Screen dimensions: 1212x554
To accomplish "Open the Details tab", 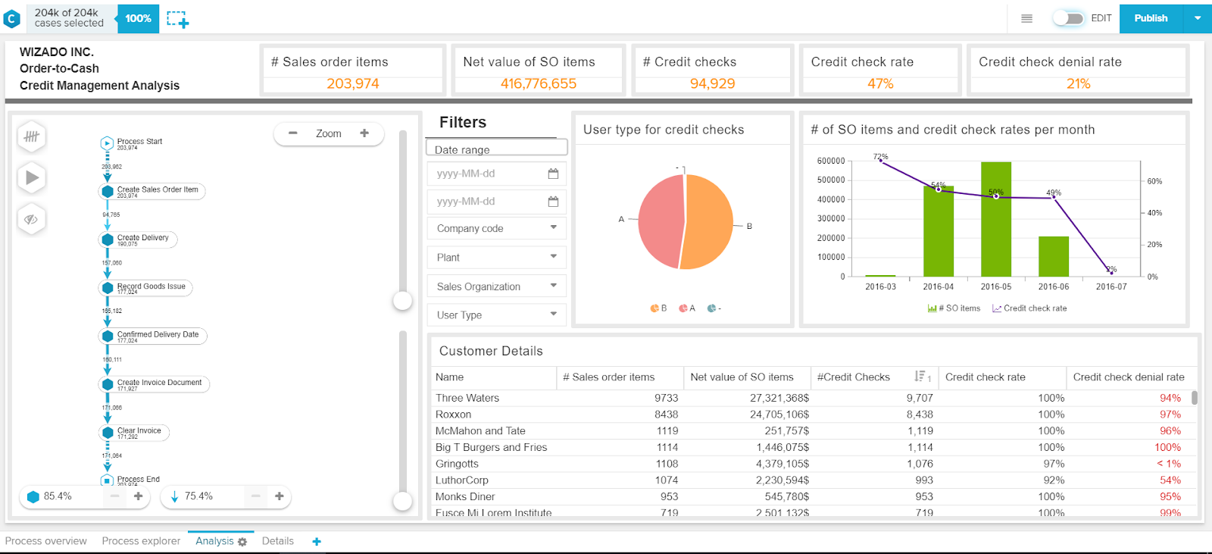I will point(277,541).
